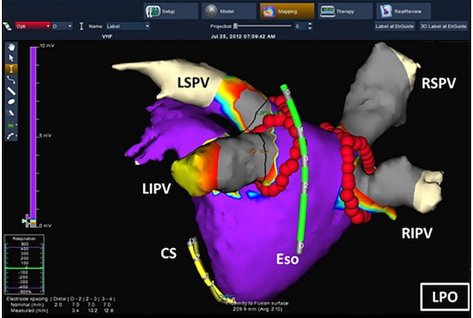Open the Therapy tab
Image resolution: width=473 pixels, height=318 pixels.
[345, 11]
